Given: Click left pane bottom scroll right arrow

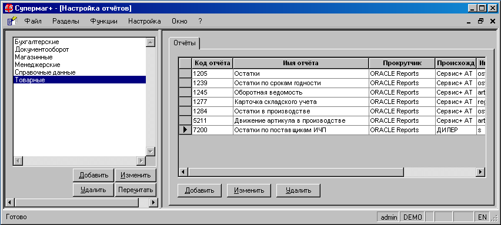Looking at the screenshot, I should 153,202.
